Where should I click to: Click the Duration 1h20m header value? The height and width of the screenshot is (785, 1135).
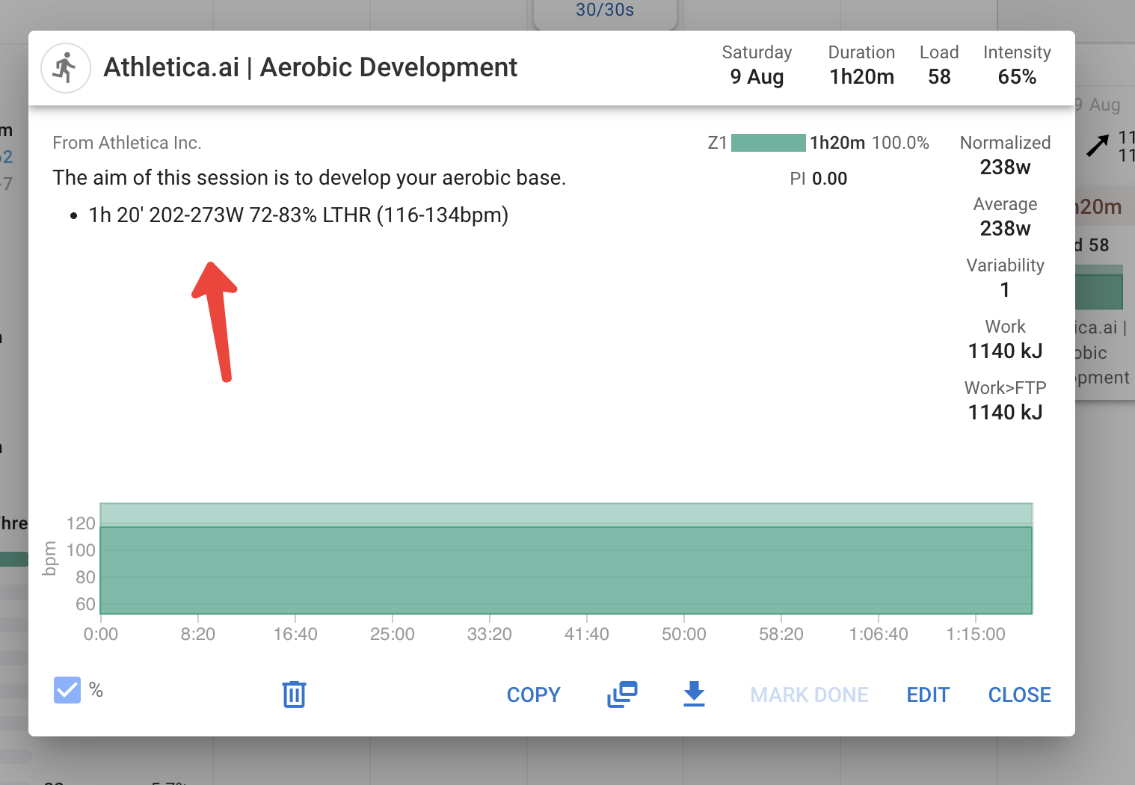[861, 77]
